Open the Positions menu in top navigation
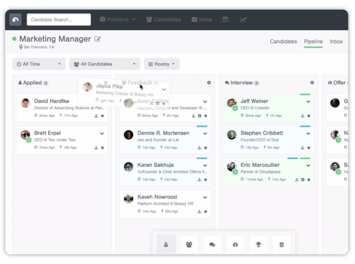 pos(118,19)
